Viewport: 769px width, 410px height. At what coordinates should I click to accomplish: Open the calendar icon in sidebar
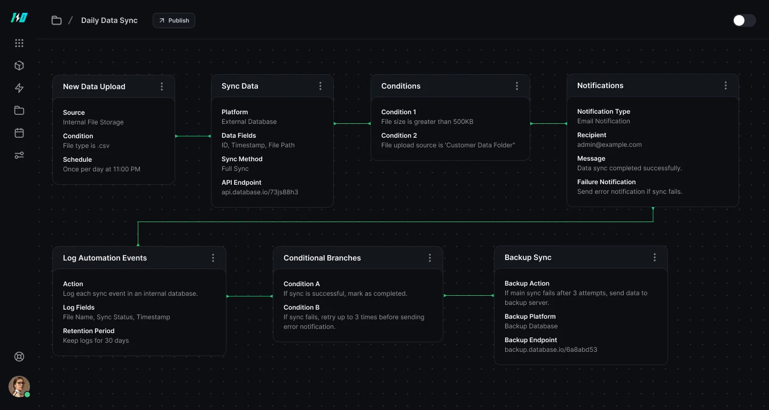click(19, 133)
